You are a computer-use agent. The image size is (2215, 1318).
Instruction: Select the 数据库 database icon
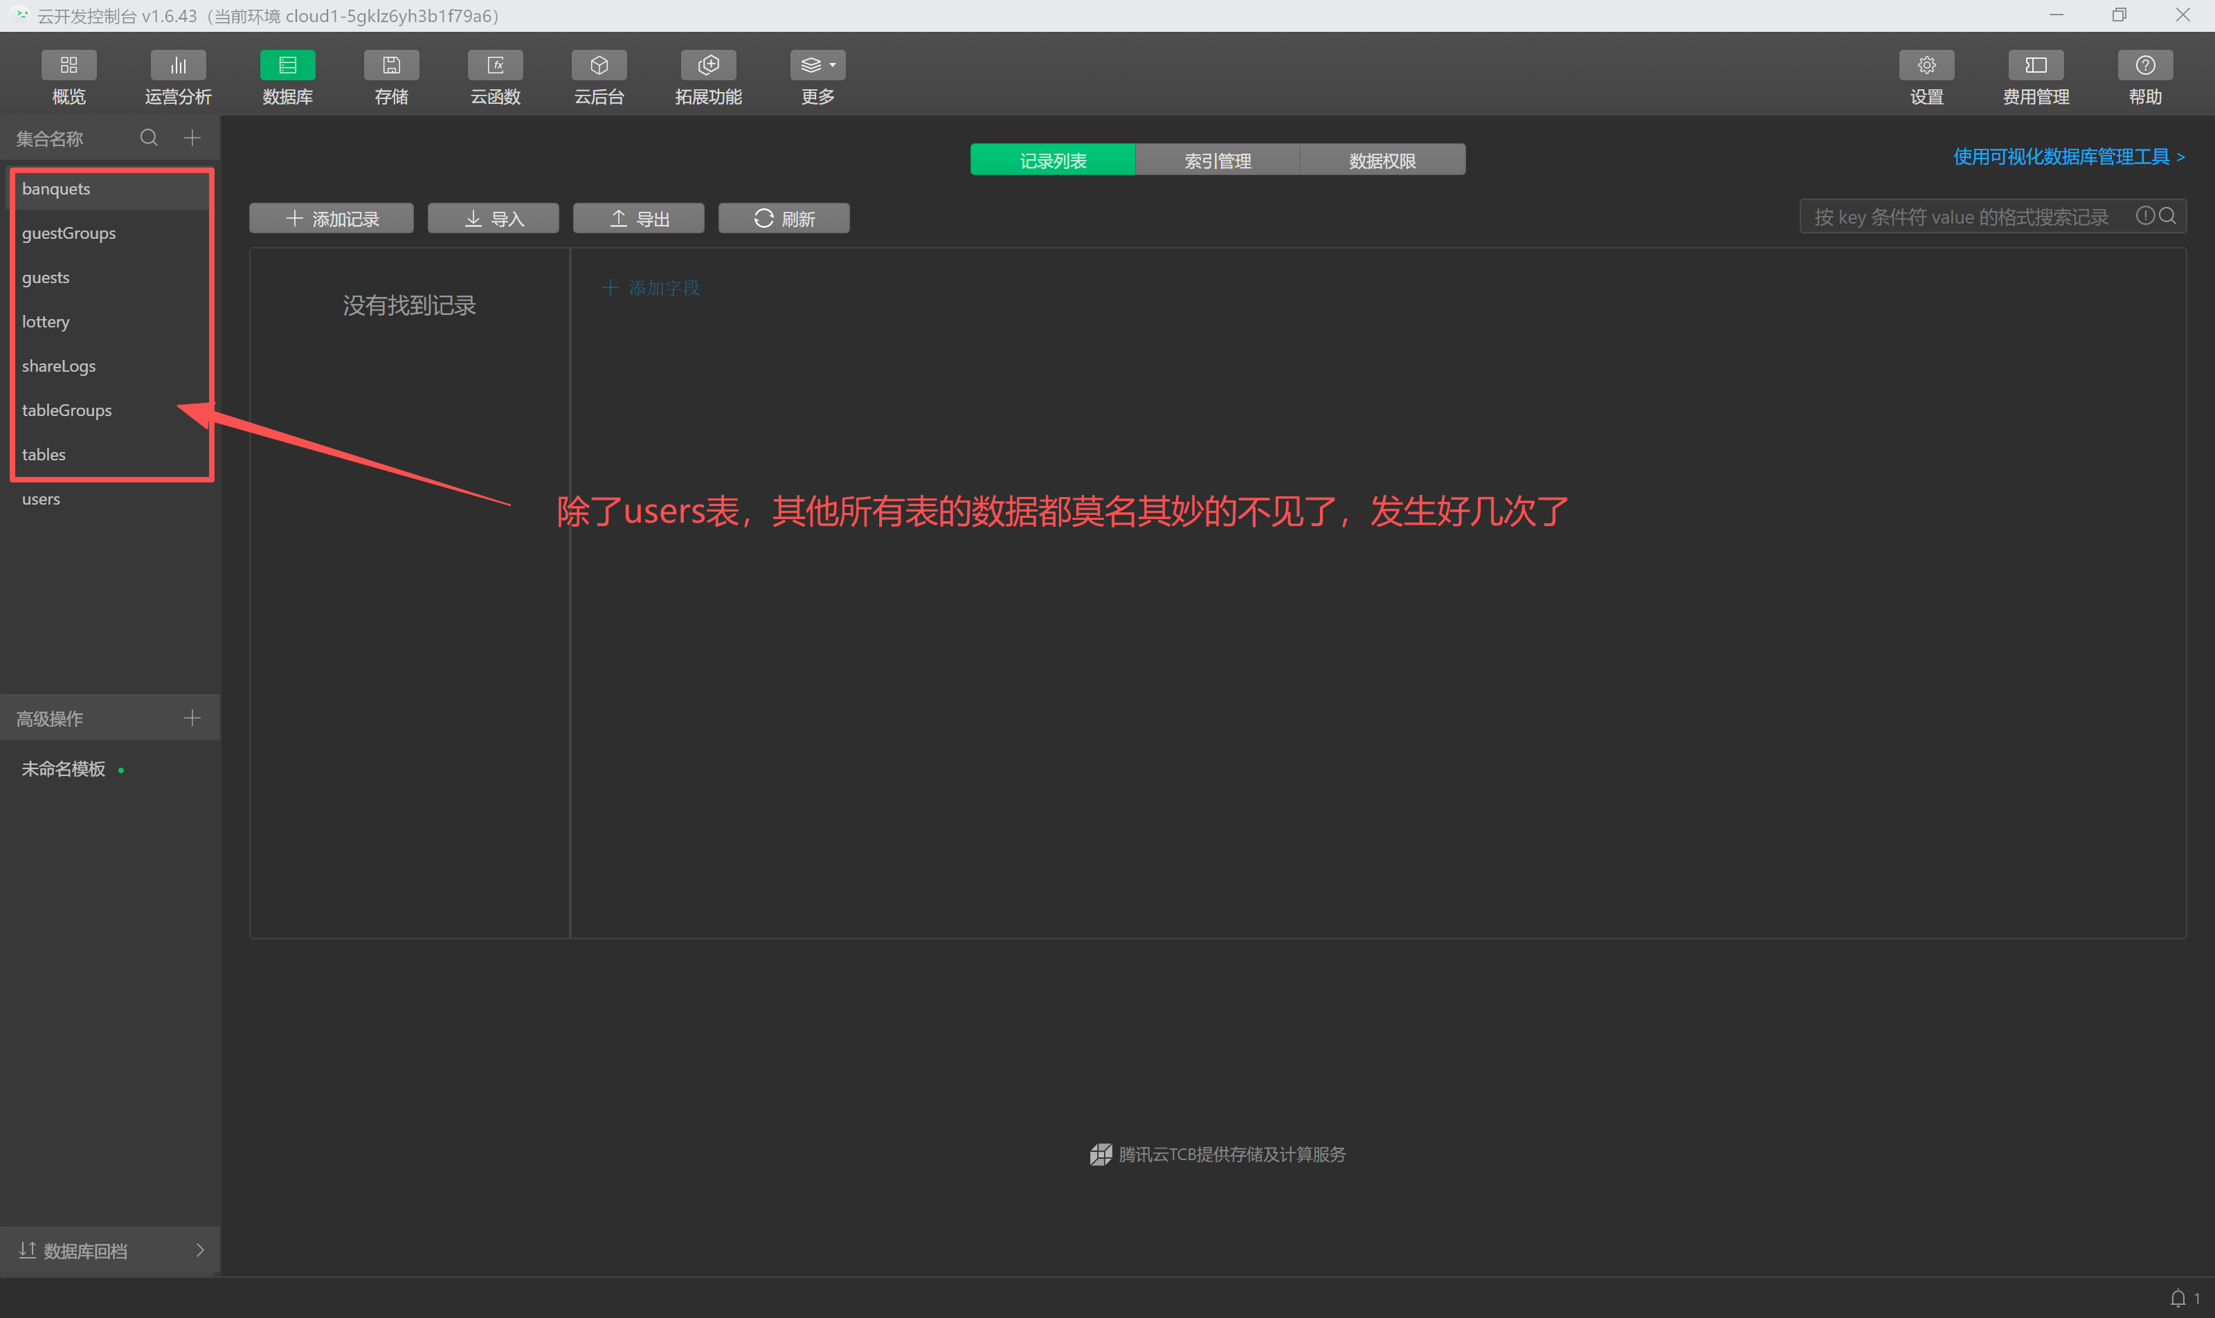tap(287, 78)
